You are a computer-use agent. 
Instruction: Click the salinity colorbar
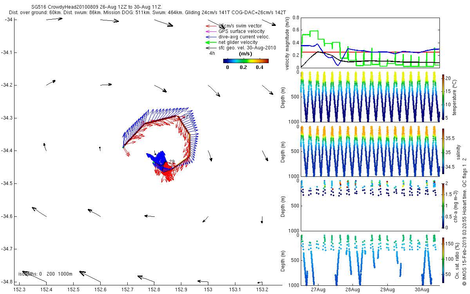tap(443, 151)
